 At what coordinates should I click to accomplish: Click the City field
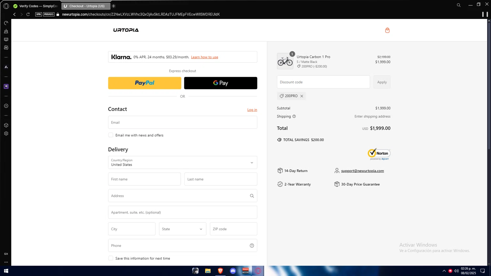(132, 229)
